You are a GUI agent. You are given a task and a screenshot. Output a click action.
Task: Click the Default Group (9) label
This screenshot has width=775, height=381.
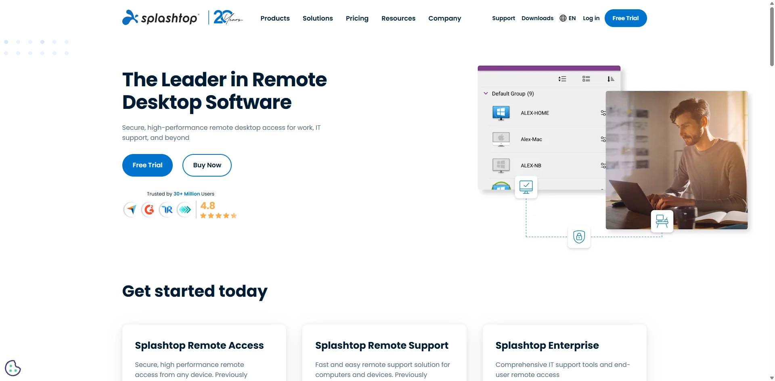point(513,94)
